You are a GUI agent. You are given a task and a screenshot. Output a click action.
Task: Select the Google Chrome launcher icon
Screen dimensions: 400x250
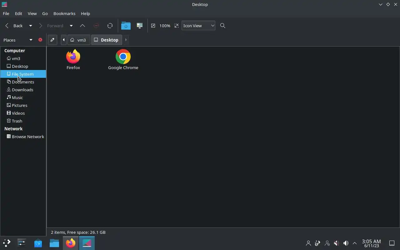(x=123, y=59)
